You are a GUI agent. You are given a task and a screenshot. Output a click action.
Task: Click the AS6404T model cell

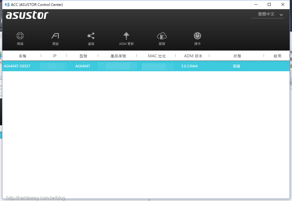pyautogui.click(x=83, y=66)
